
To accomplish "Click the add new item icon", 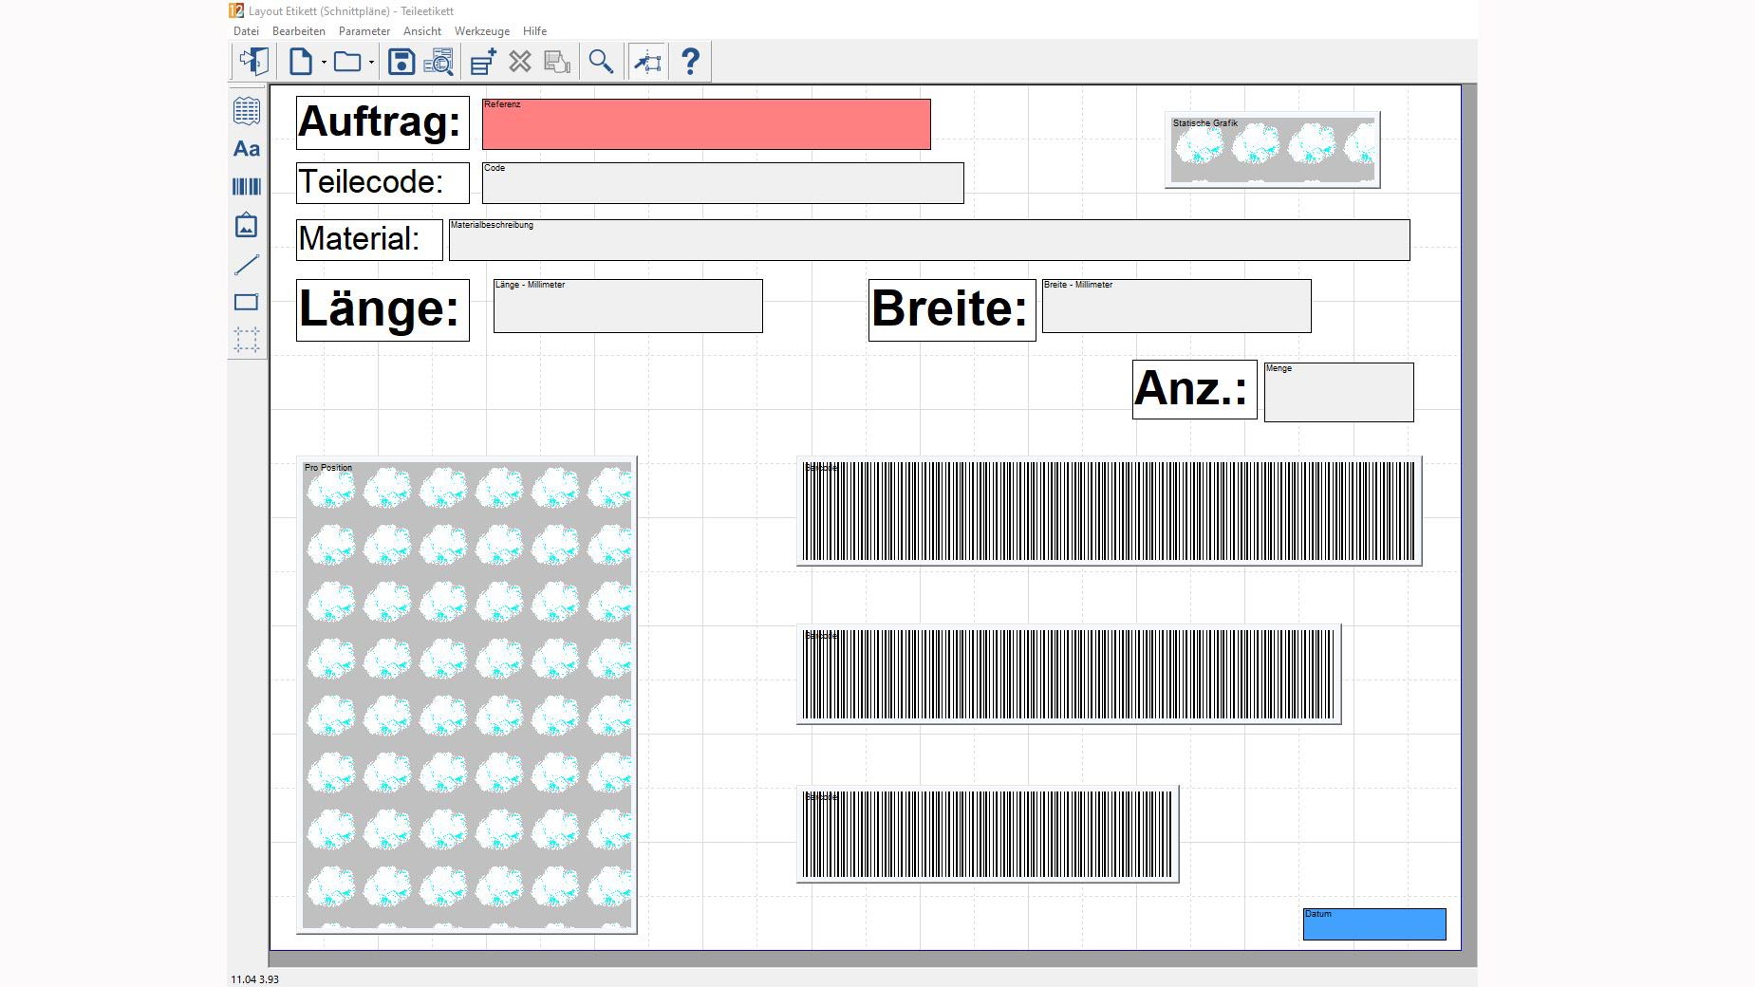I will 483,63.
